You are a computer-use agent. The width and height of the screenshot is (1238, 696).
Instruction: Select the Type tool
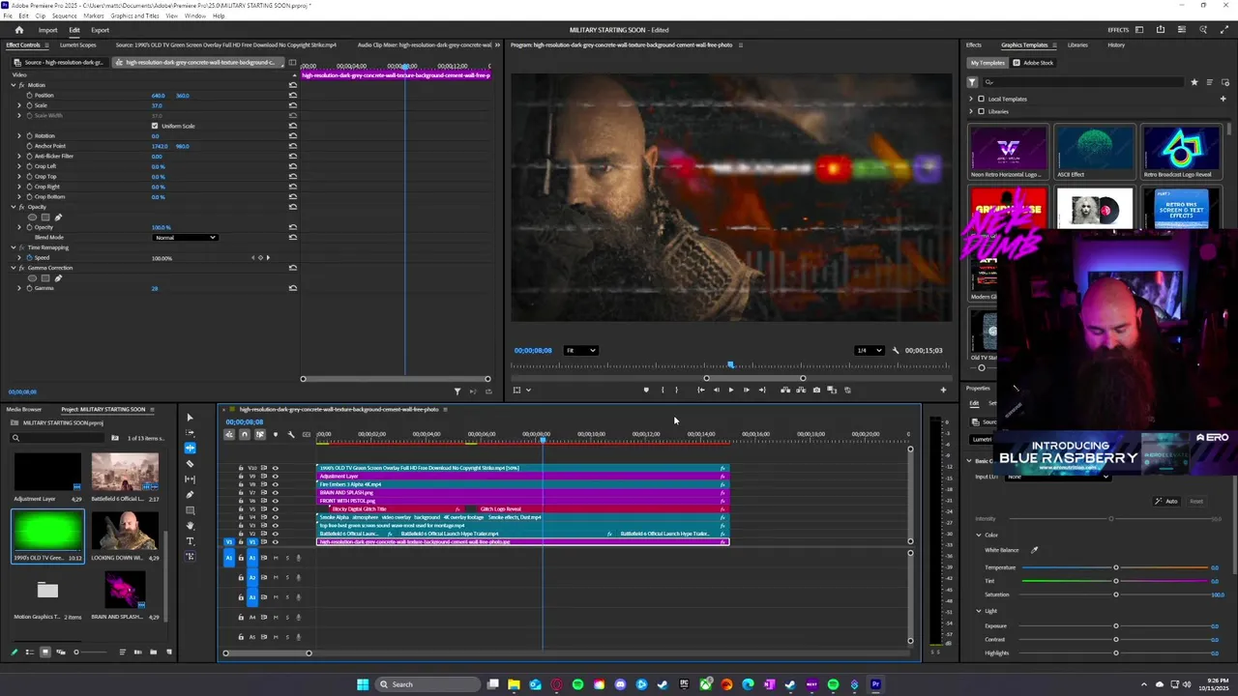[x=190, y=541]
